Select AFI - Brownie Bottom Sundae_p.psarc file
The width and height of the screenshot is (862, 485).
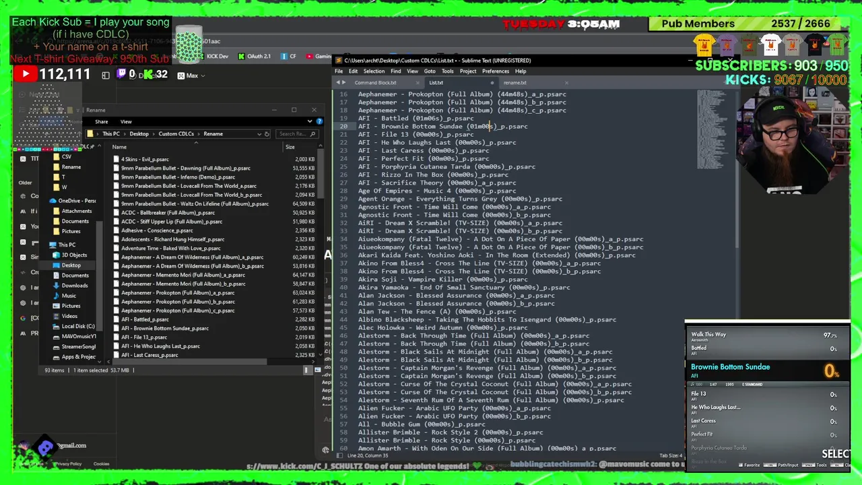tap(165, 328)
